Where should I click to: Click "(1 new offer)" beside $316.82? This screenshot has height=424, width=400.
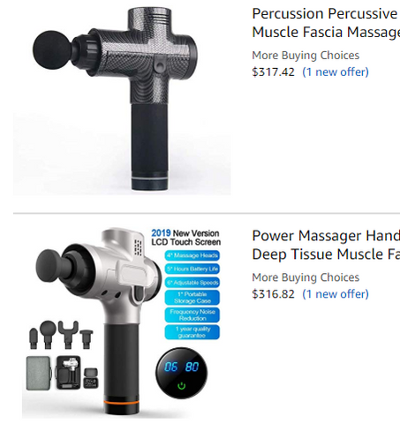(x=336, y=294)
